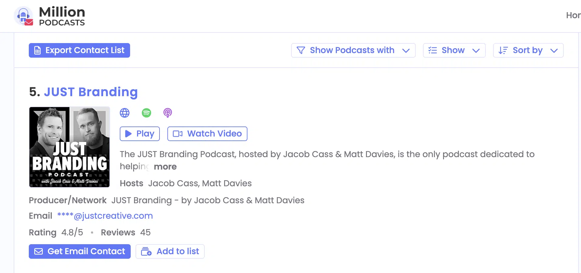Click the spreadsheet icon in Export button
Screen dimensions: 581x273
37,50
